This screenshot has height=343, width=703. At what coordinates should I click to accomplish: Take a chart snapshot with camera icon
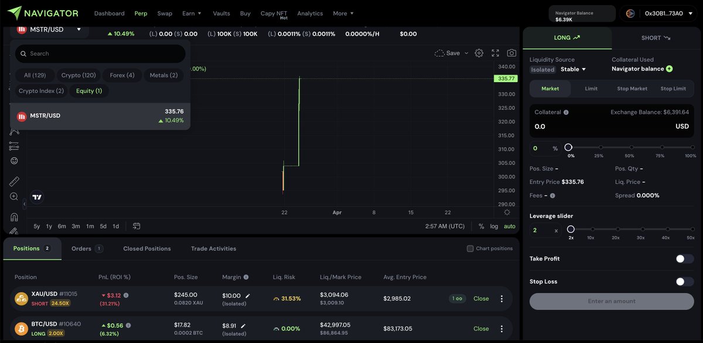click(x=511, y=52)
